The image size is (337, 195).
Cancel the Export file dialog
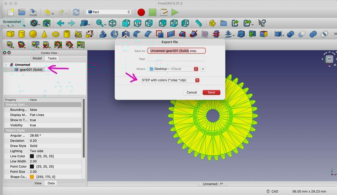pyautogui.click(x=192, y=92)
